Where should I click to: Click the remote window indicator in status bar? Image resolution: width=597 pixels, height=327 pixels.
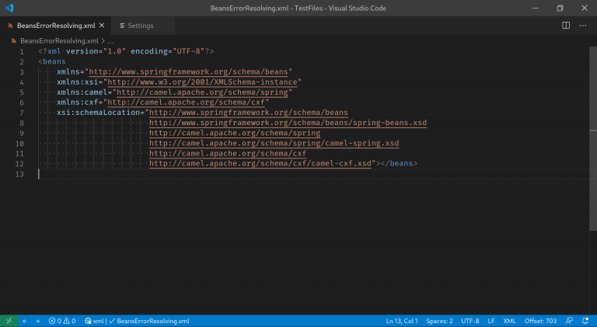point(9,320)
